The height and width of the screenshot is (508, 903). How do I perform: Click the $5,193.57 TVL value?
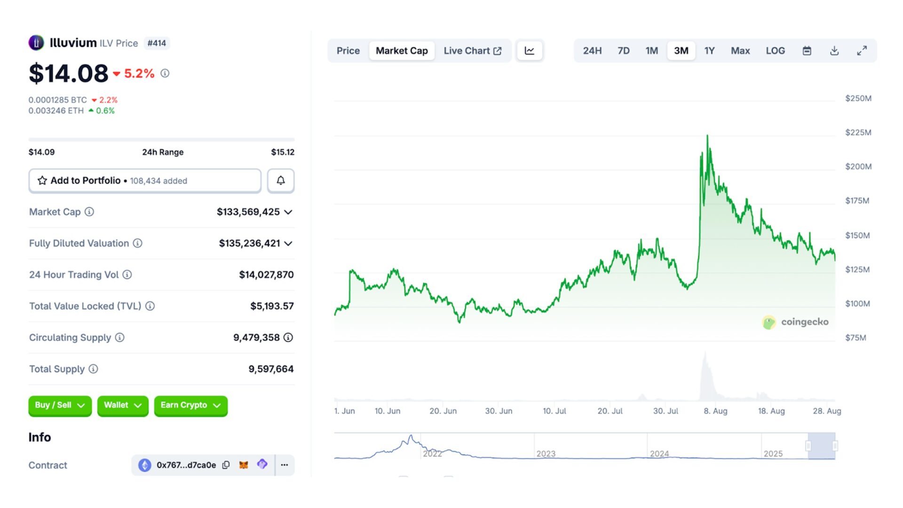coord(272,306)
